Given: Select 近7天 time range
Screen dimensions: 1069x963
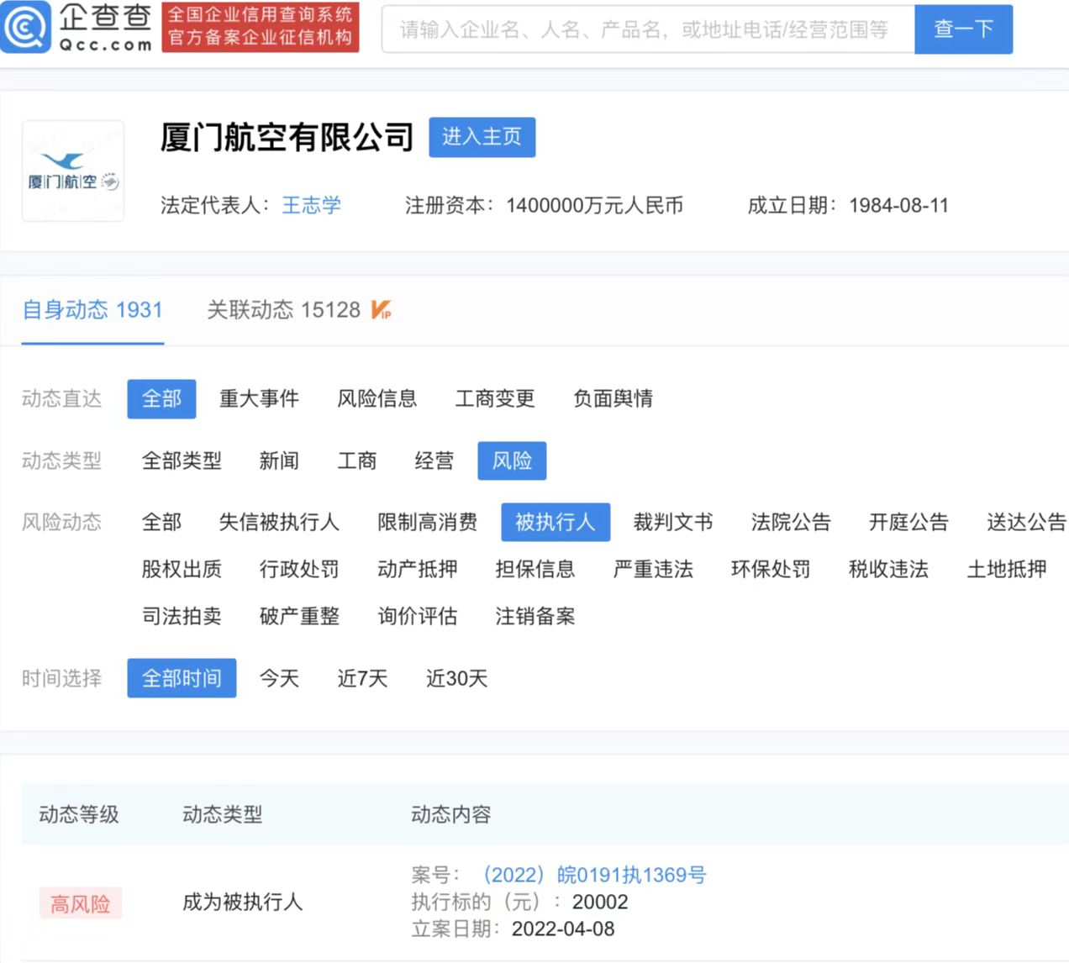Looking at the screenshot, I should tap(362, 678).
